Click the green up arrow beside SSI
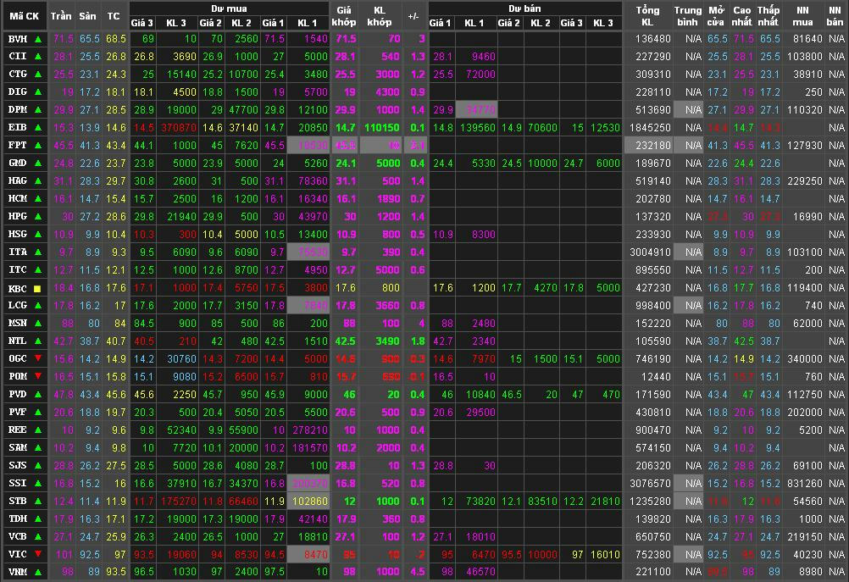 click(x=38, y=483)
